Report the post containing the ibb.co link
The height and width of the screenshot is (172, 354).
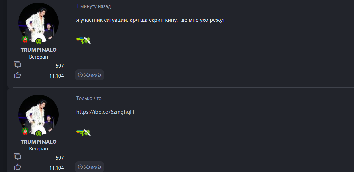click(89, 167)
